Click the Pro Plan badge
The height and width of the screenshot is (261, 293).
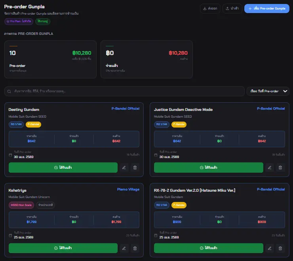click(19, 21)
